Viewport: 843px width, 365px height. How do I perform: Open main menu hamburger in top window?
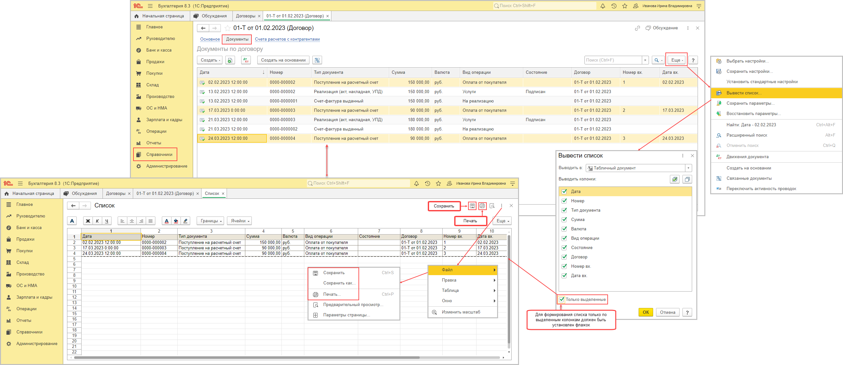coord(150,6)
